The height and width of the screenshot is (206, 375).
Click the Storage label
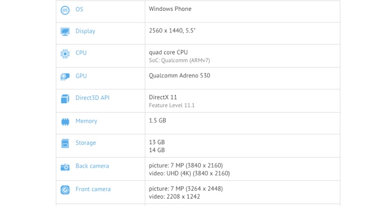tap(86, 143)
